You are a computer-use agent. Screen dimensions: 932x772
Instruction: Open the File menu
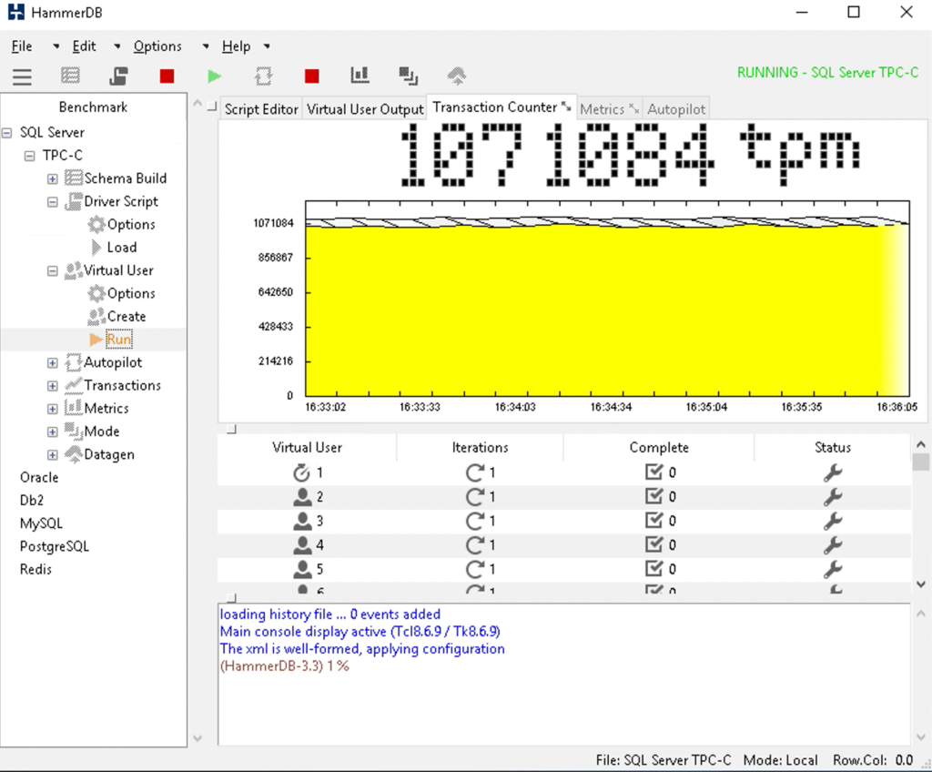click(x=22, y=46)
